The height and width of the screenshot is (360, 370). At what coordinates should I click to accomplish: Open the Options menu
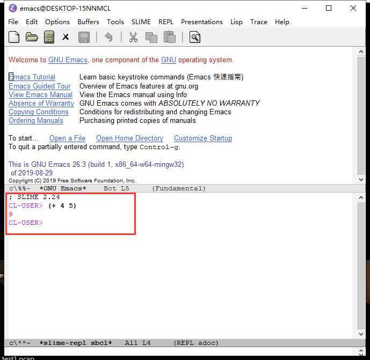click(57, 22)
